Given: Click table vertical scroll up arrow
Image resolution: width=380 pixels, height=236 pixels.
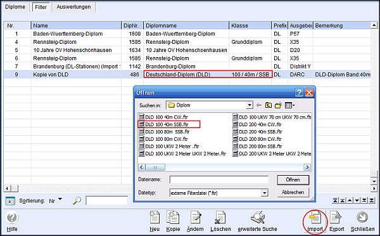Looking at the screenshot, I should click(x=374, y=25).
